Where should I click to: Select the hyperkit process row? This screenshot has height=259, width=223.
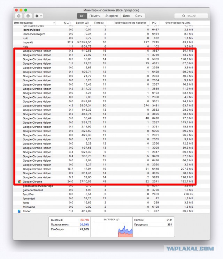(111, 42)
